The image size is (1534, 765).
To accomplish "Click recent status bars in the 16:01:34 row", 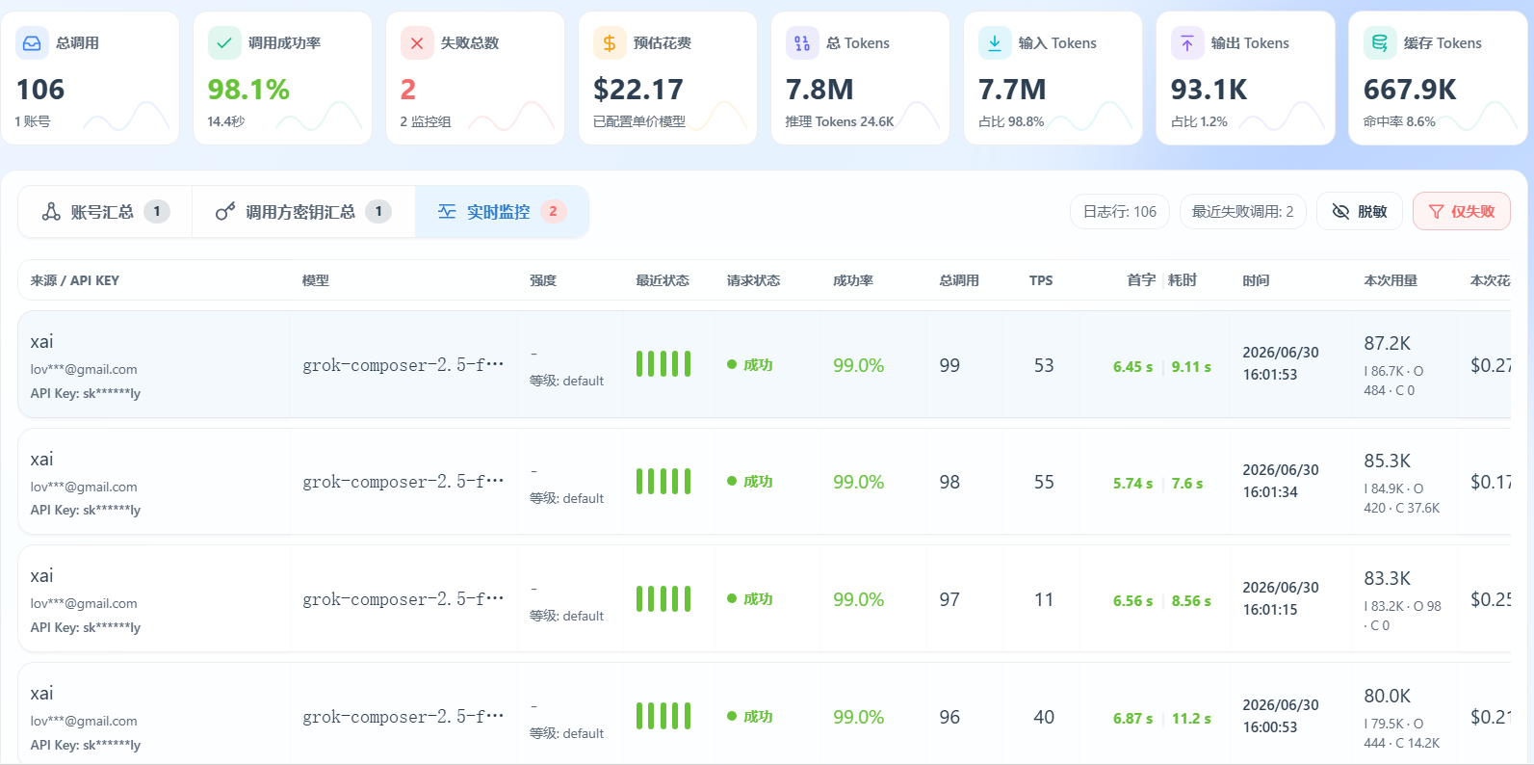I will 663,482.
